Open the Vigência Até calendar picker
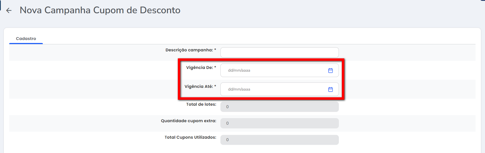 pyautogui.click(x=330, y=89)
